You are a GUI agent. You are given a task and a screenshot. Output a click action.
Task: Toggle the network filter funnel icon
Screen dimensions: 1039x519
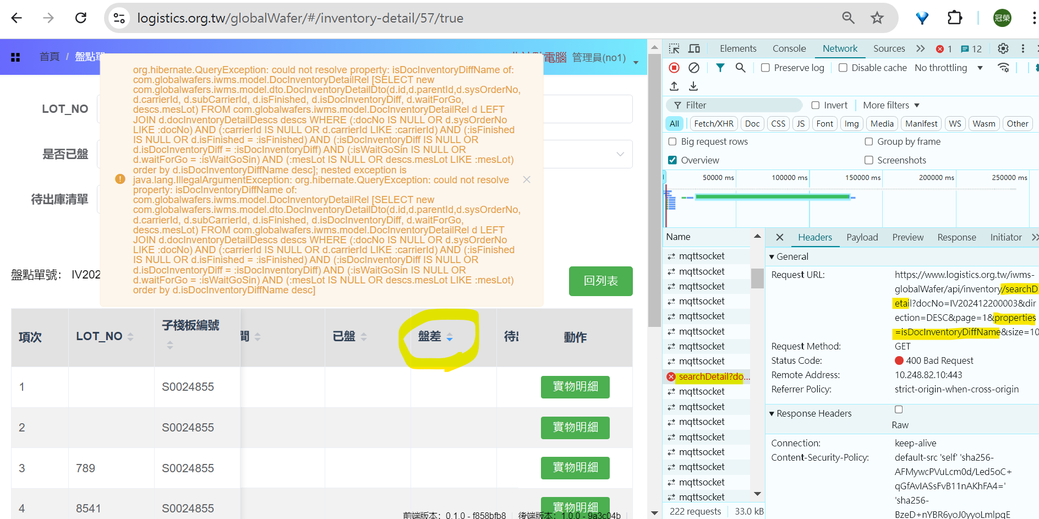tap(720, 68)
